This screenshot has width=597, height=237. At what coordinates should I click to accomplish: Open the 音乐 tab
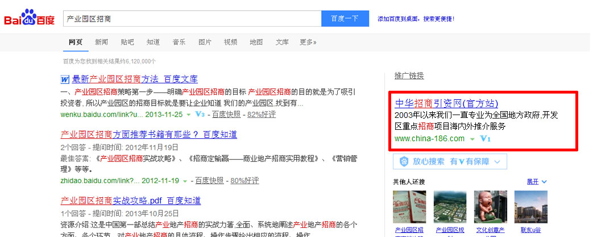pyautogui.click(x=179, y=42)
